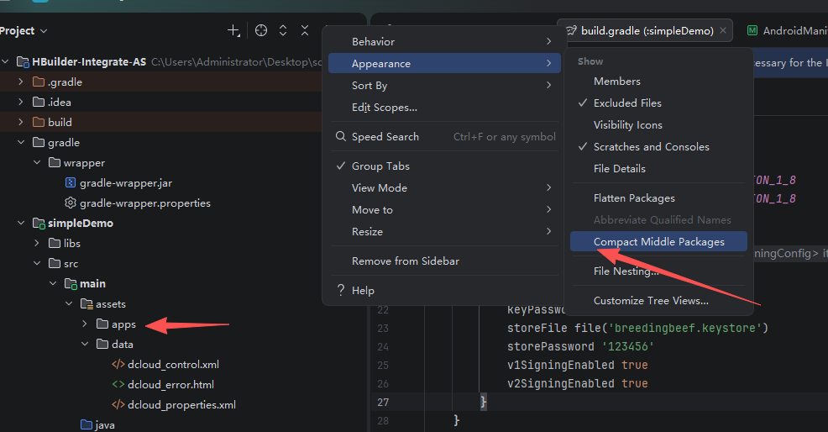
Task: Click the Select Opened File crosshair icon
Action: pos(261,30)
